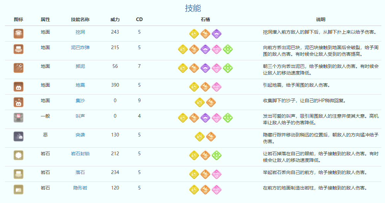385x203 pixels.
Task: Open the 落石 skill link
Action: 80,172
